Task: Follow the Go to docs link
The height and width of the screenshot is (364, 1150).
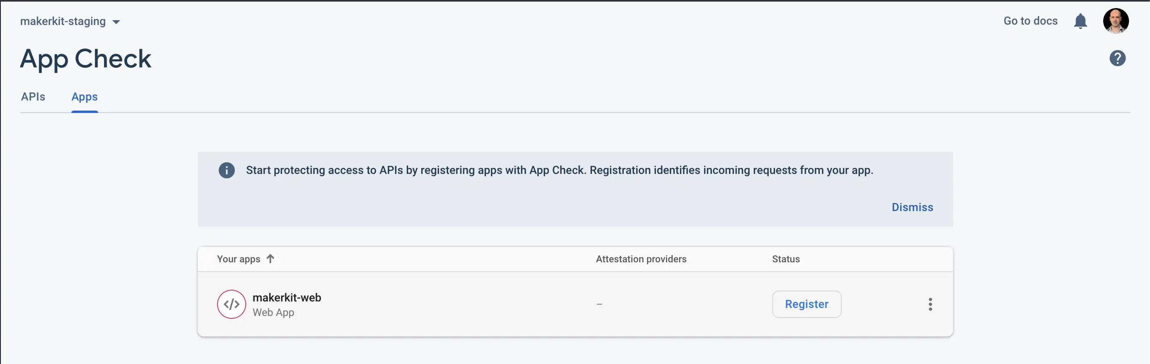Action: (1030, 21)
